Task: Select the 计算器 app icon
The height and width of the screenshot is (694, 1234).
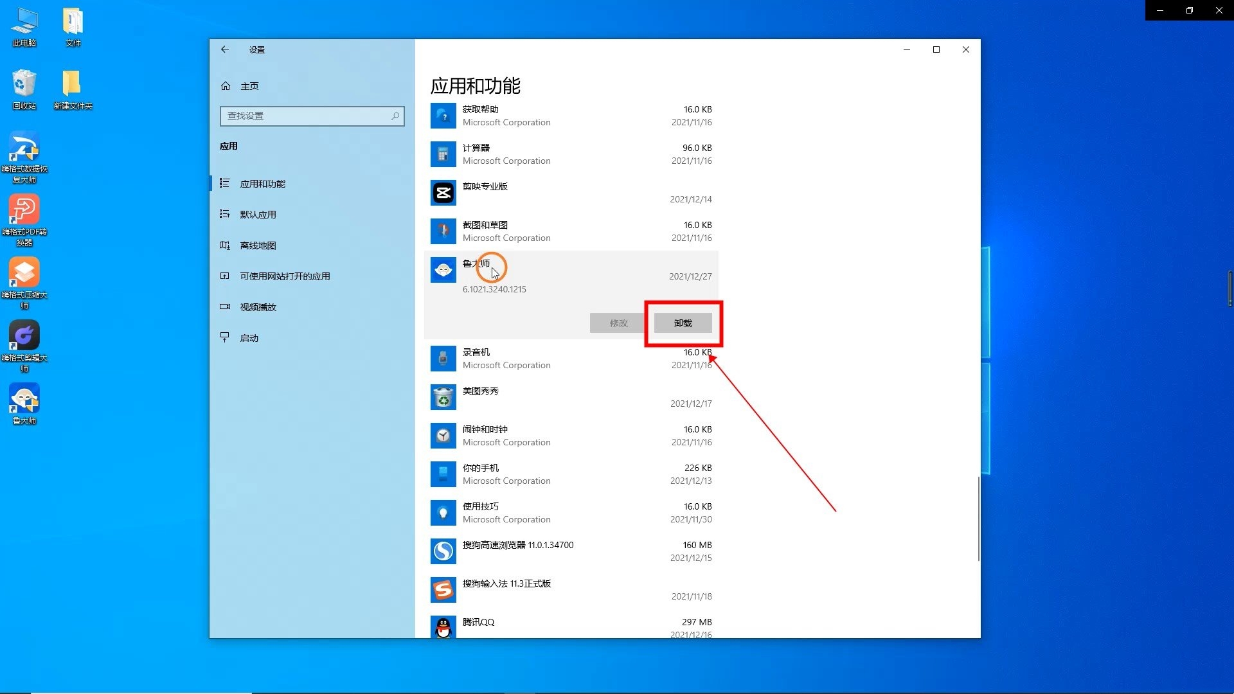Action: coord(443,154)
